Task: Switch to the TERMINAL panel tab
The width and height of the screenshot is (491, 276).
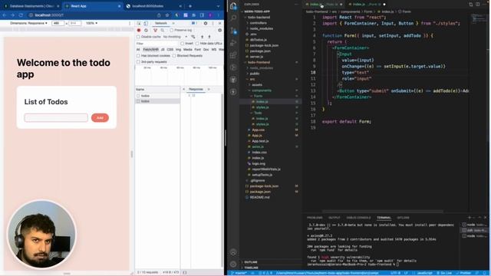Action: (x=384, y=218)
